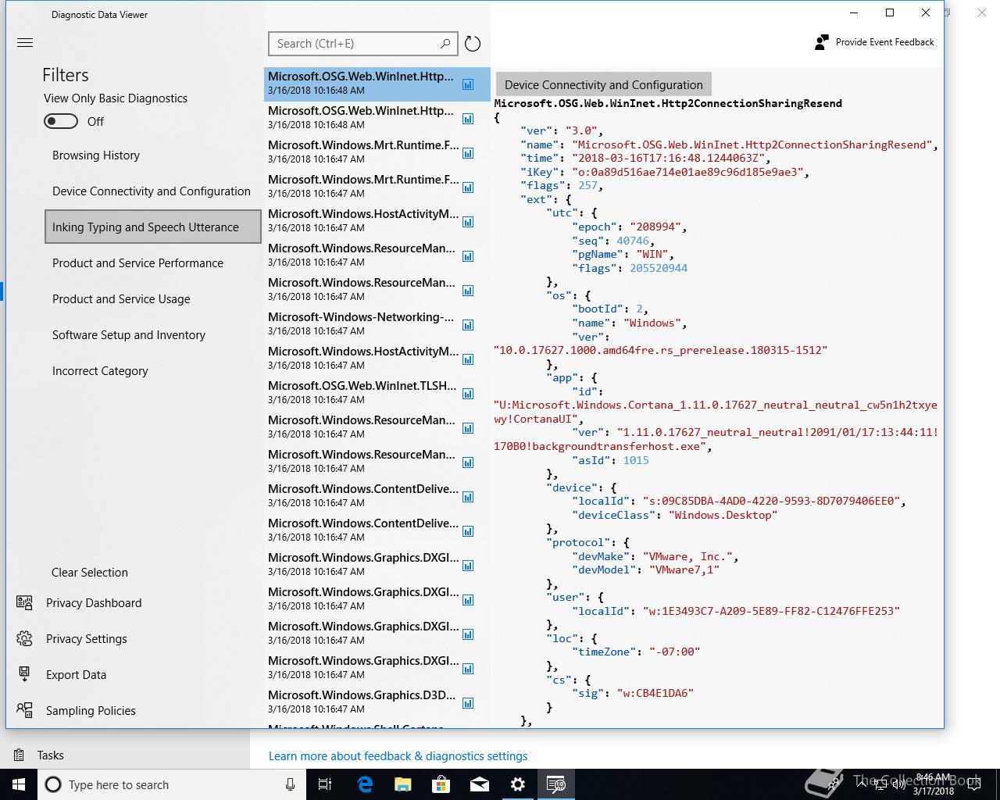
Task: Click the search magnifier icon
Action: 445,43
